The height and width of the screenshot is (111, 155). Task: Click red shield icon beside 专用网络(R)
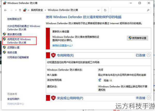53,55
